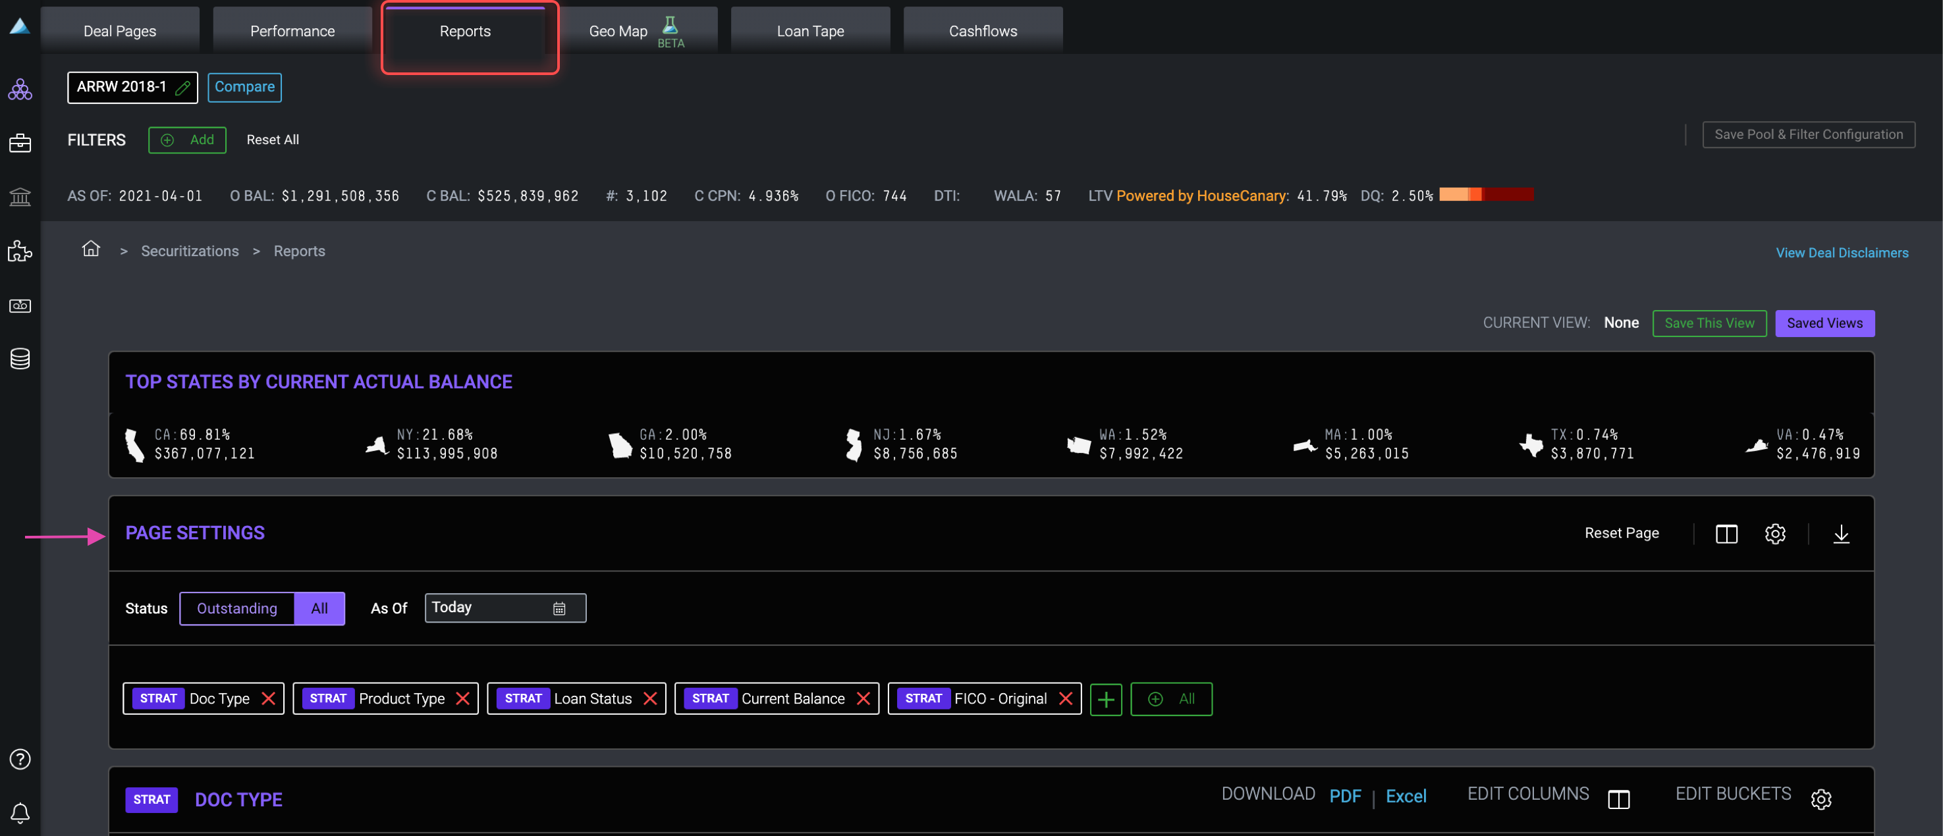Viewport: 1943px width, 836px height.
Task: Remove the Loan Status strat chip
Action: [650, 699]
